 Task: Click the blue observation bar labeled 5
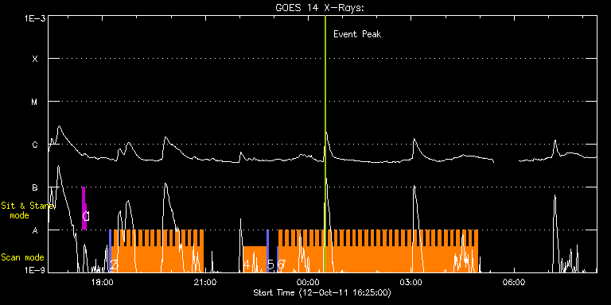point(267,251)
